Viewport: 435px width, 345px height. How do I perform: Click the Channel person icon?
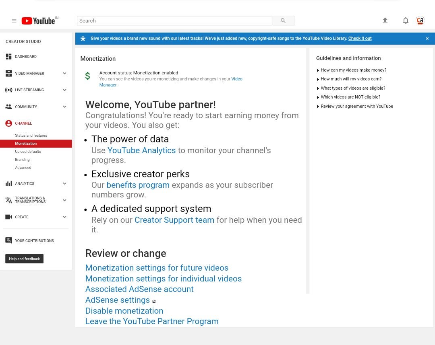pyautogui.click(x=8, y=123)
